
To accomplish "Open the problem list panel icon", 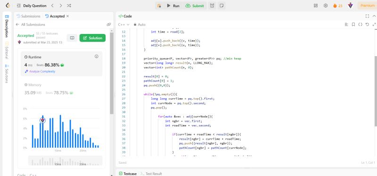I will point(19,6).
